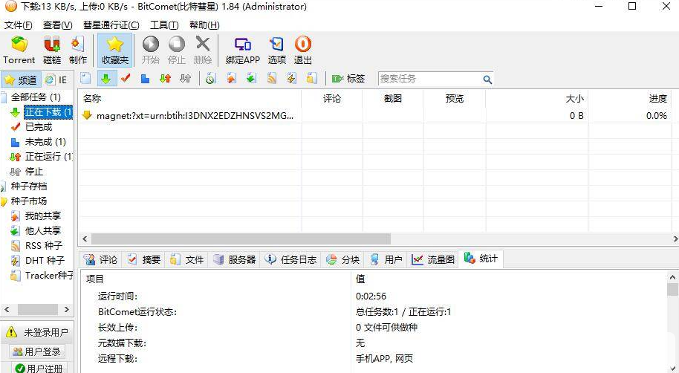The image size is (679, 373).
Task: Click the red checkmark completed filter icon
Action: tap(126, 79)
